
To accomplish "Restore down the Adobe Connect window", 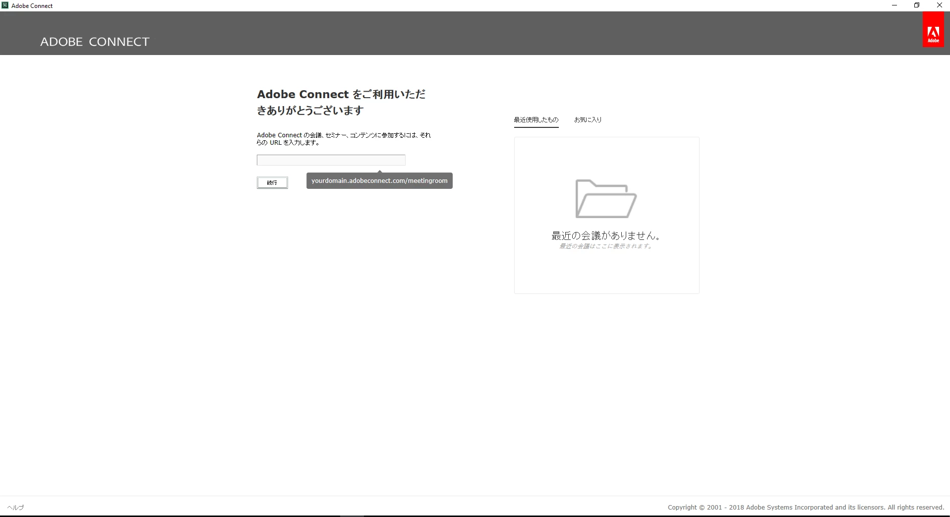I will (917, 5).
